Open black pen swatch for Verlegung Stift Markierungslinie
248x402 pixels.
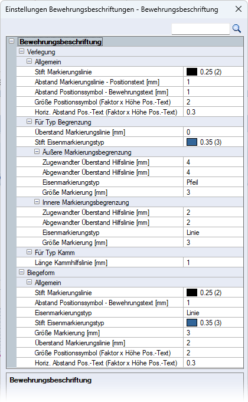[192, 72]
